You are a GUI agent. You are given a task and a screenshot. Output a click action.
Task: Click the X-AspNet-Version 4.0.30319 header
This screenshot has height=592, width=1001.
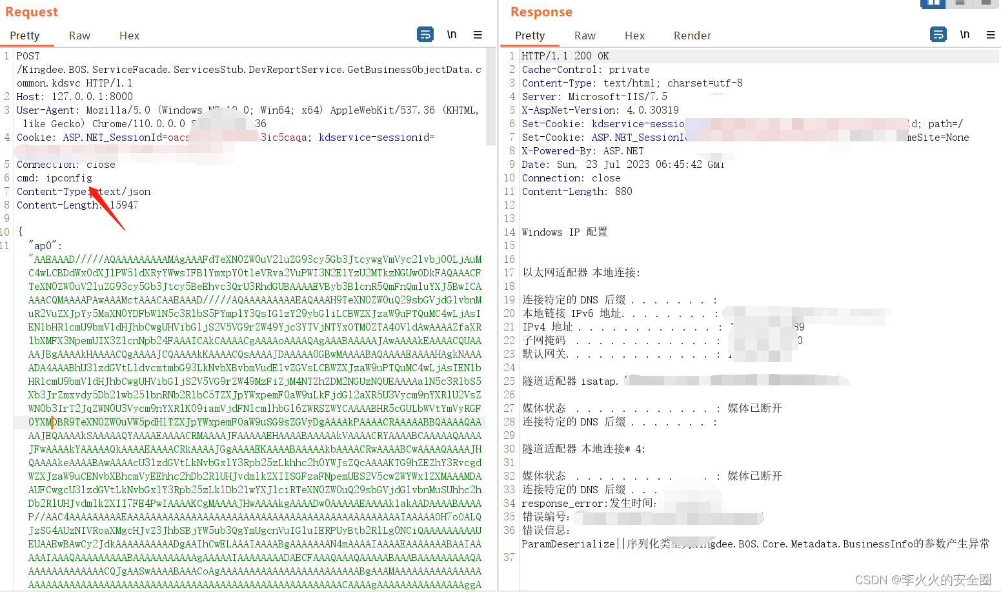[x=600, y=110]
